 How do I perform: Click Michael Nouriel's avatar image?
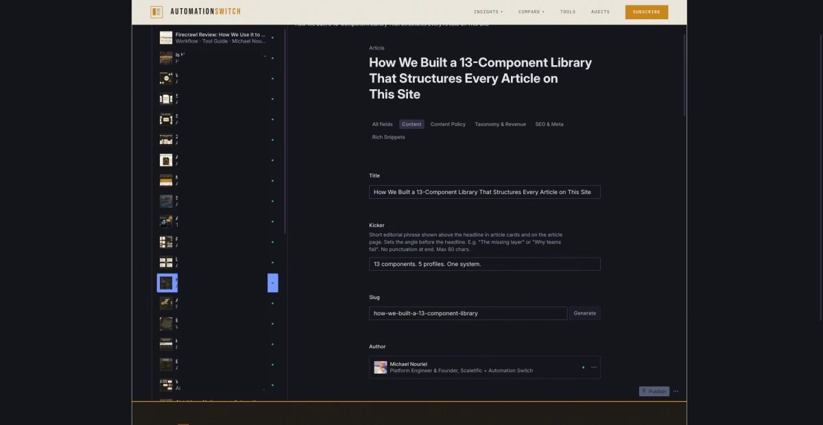click(x=380, y=367)
